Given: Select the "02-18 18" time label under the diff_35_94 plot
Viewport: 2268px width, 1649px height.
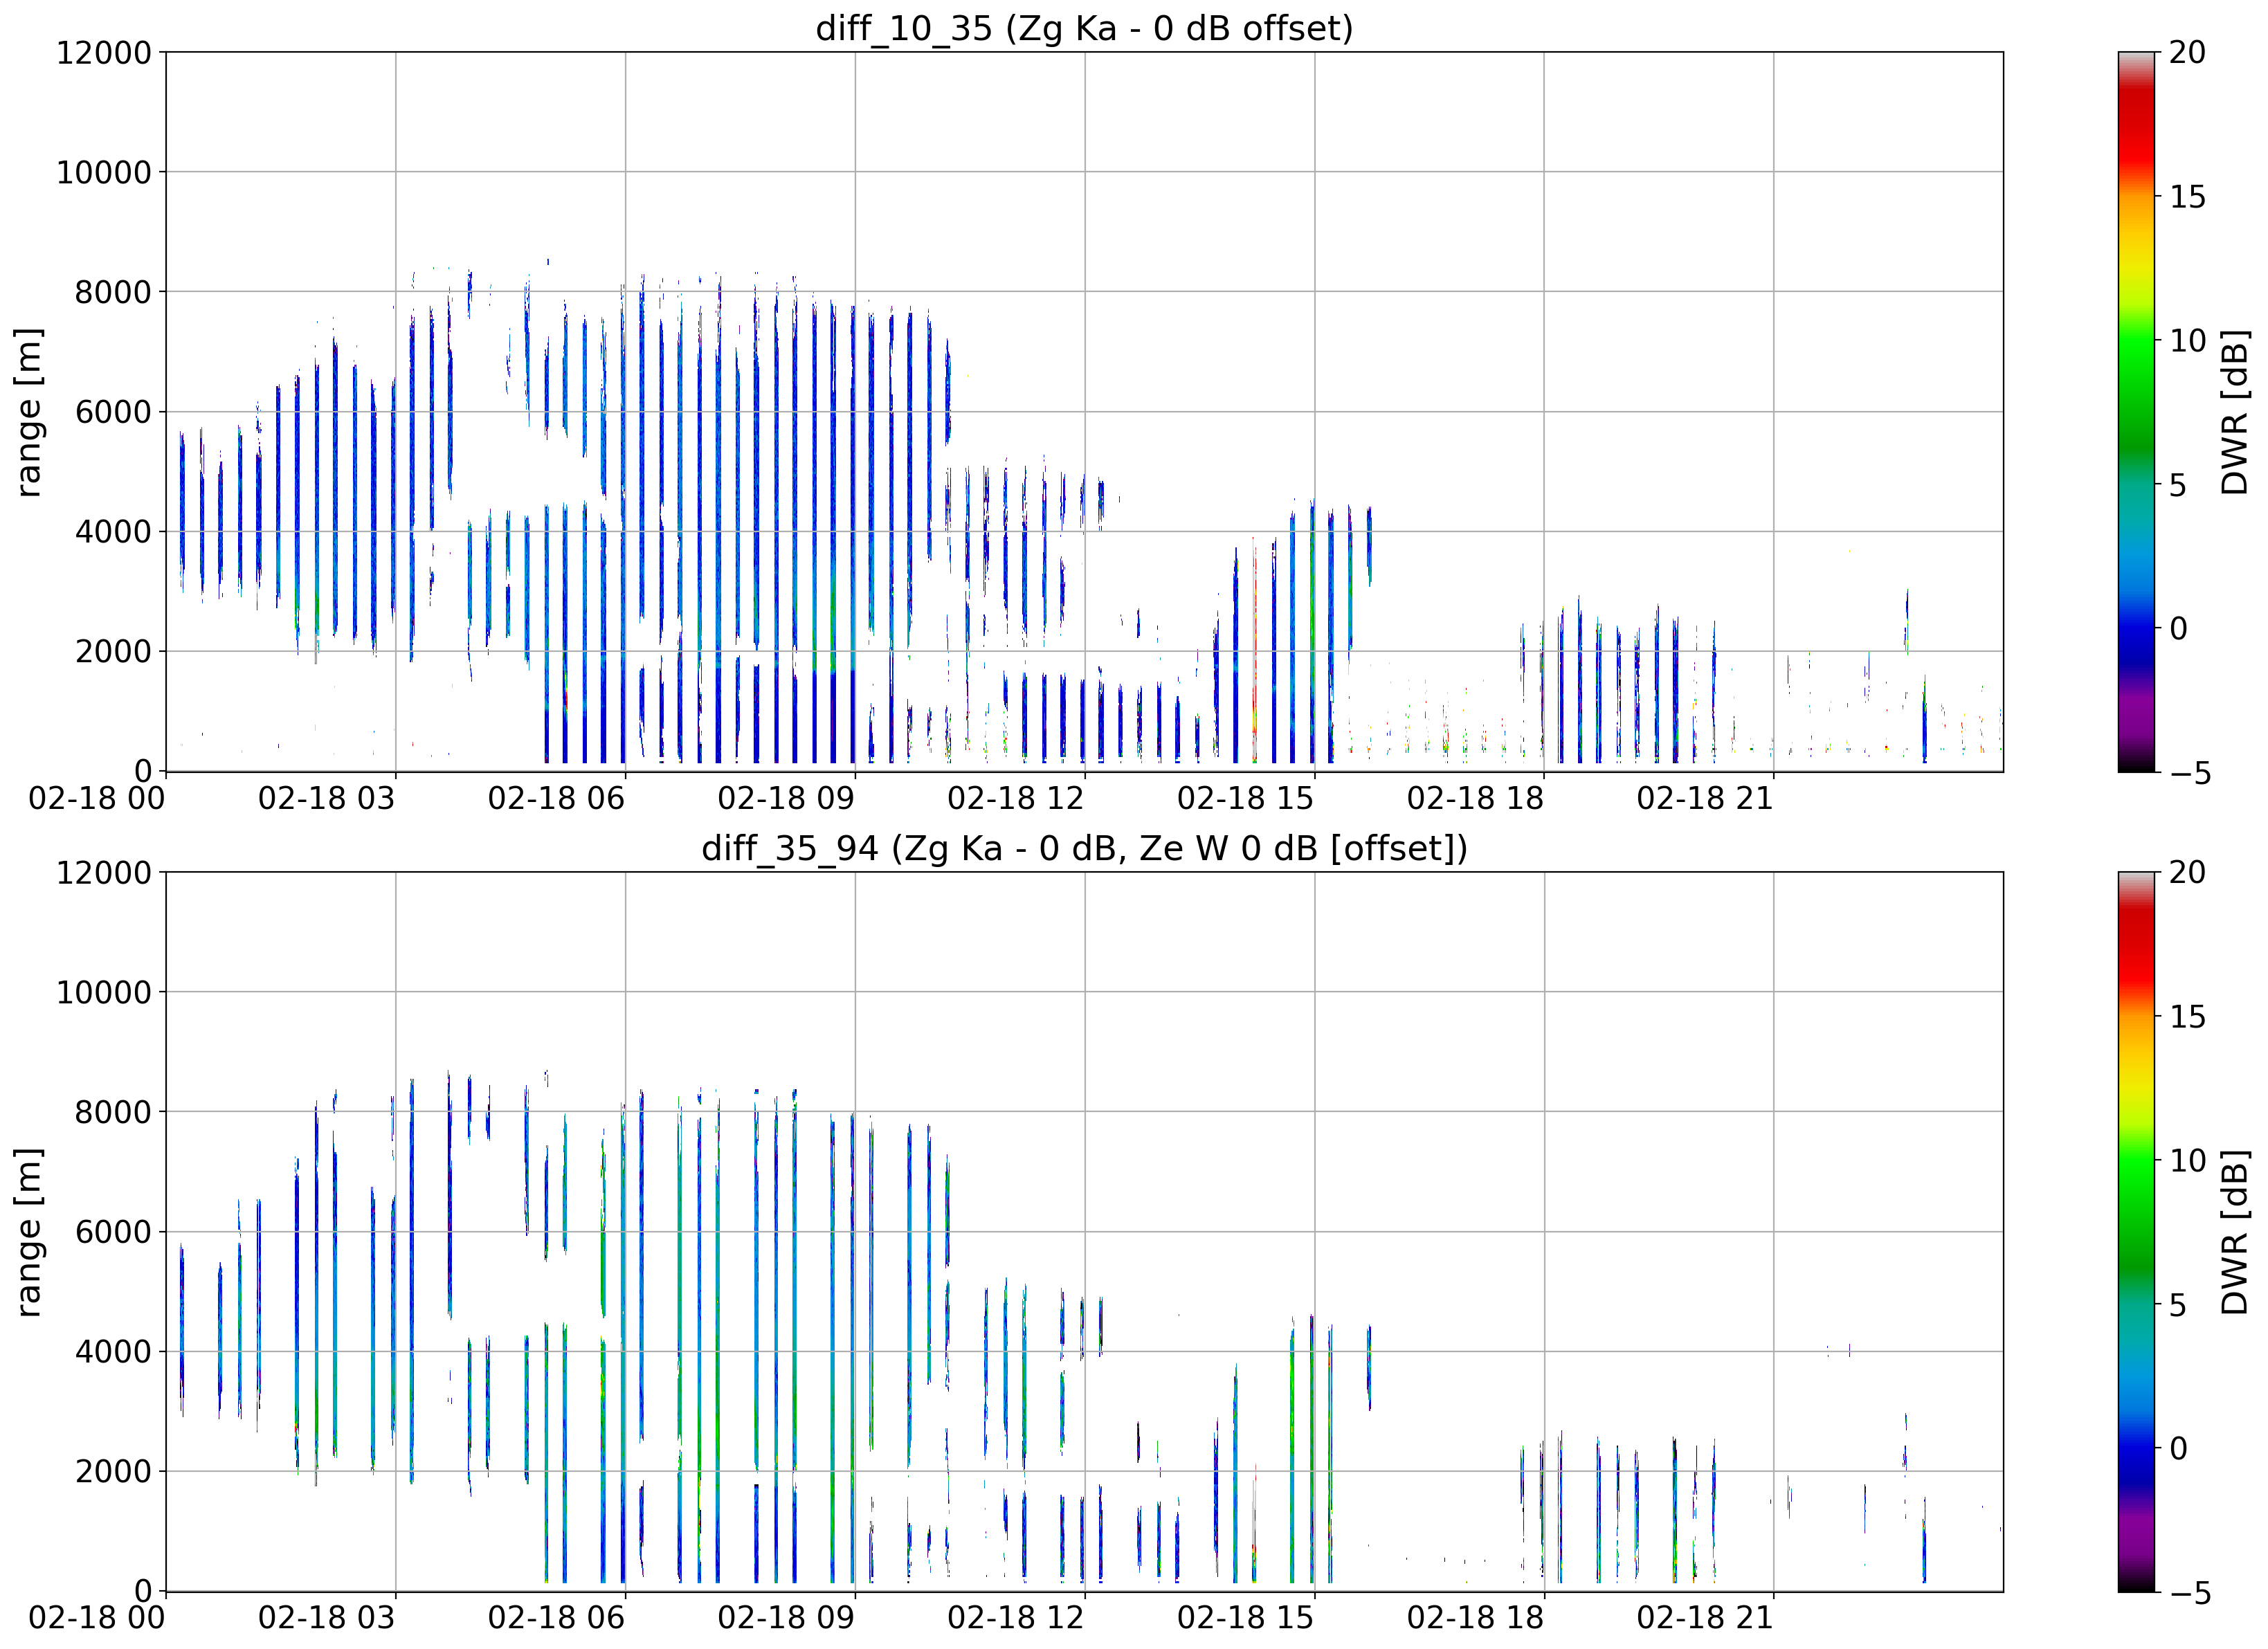Looking at the screenshot, I should (x=1475, y=1618).
